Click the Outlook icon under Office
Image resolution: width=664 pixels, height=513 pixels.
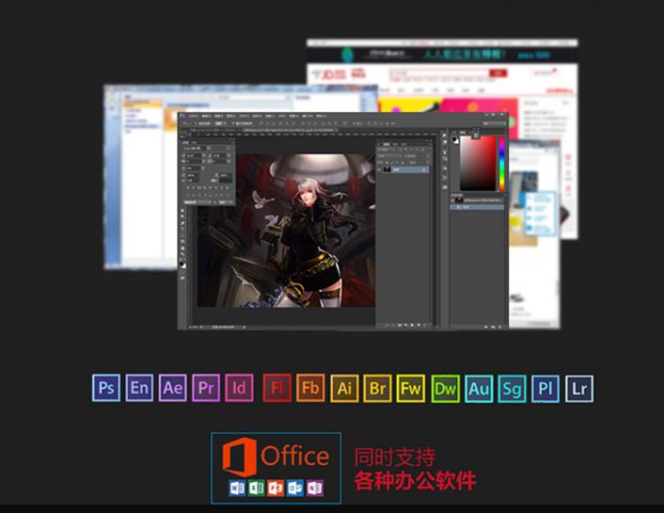295,489
